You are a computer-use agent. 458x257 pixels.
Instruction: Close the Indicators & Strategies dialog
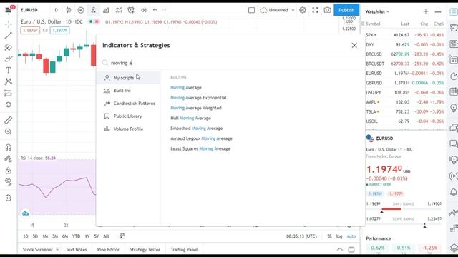tap(354, 46)
